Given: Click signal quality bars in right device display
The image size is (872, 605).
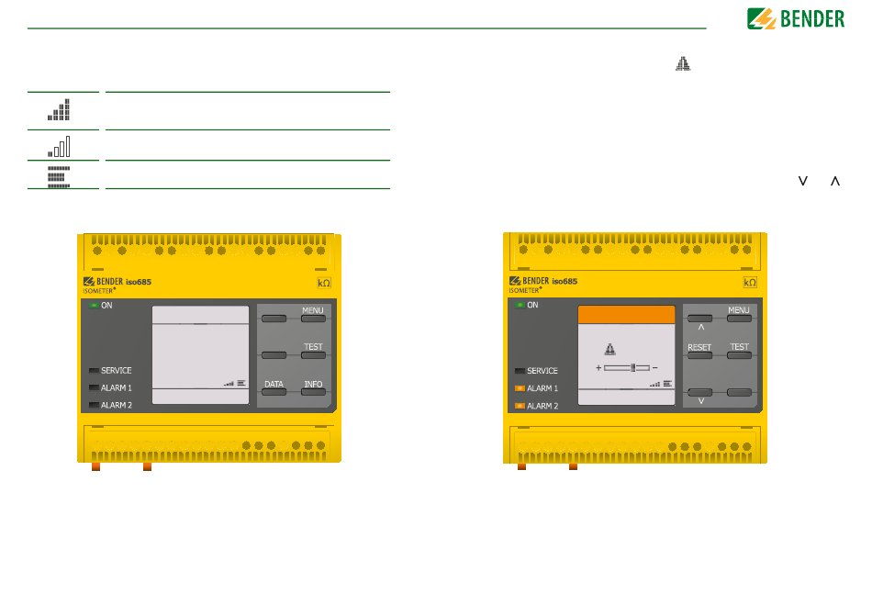Looking at the screenshot, I should (655, 385).
